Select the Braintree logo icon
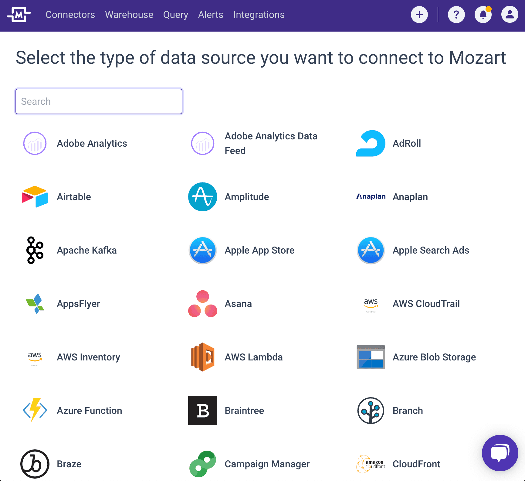The image size is (525, 481). pos(203,411)
